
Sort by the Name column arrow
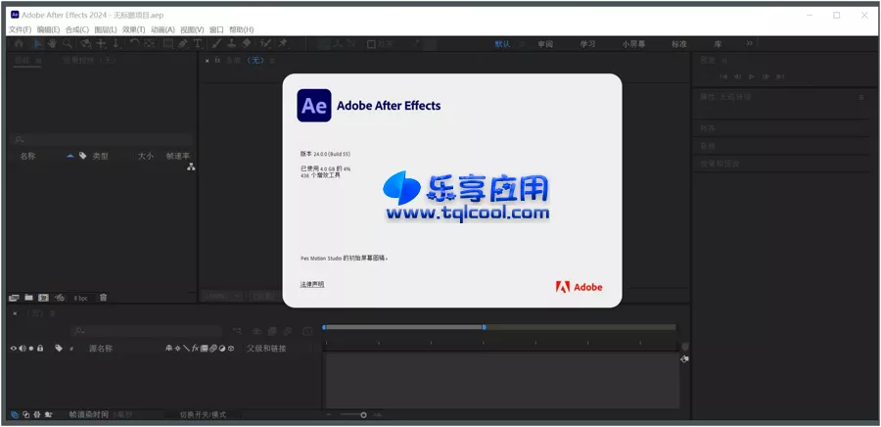(70, 156)
